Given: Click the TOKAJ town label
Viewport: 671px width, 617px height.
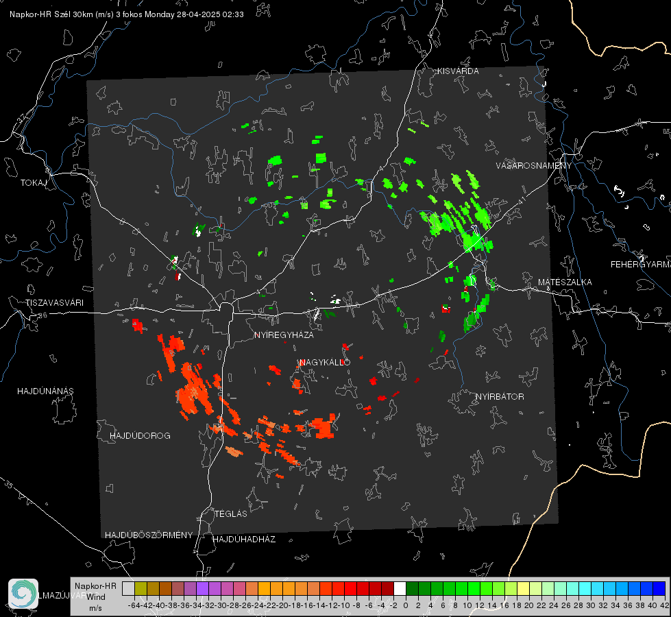Looking at the screenshot, I should point(33,183).
